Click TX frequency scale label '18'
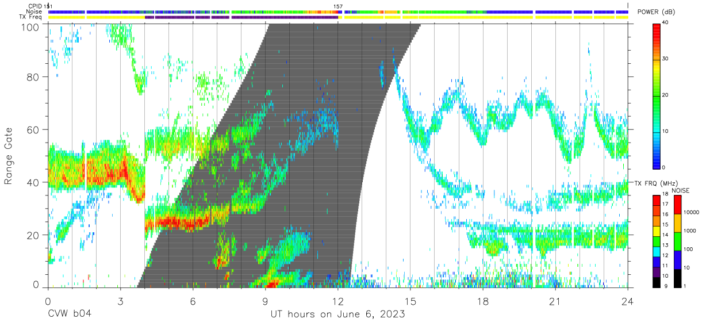The image size is (706, 326). [666, 195]
